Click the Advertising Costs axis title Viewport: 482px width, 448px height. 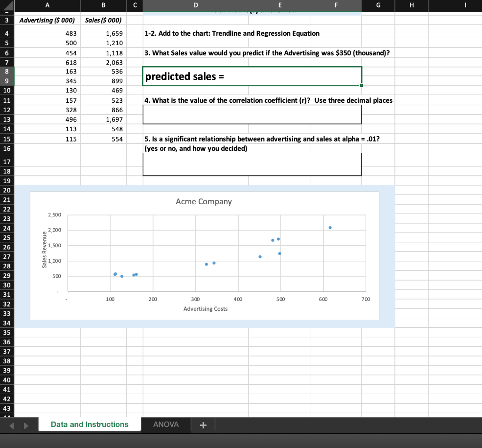pos(205,309)
